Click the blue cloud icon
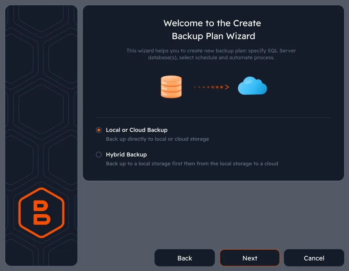Viewport: 349px width, 271px height. [252, 86]
